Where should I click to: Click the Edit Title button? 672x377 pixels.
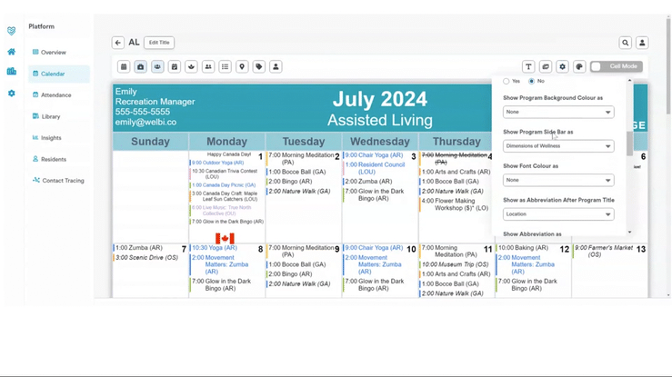tap(159, 43)
